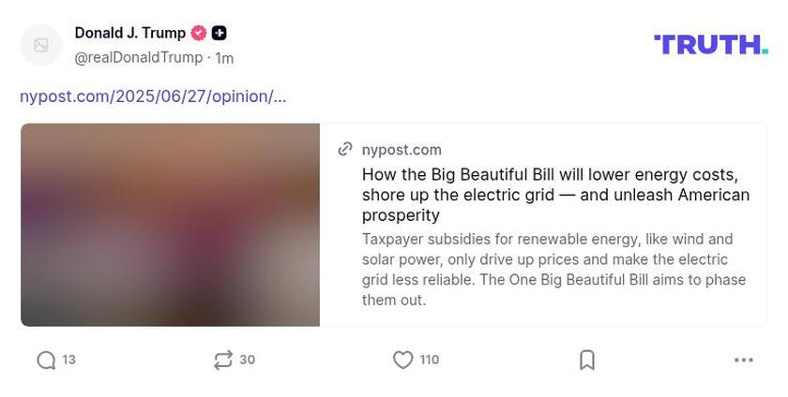Screen dimensions: 788x397
Task: Click the reply comment bubble icon
Action: pyautogui.click(x=46, y=360)
